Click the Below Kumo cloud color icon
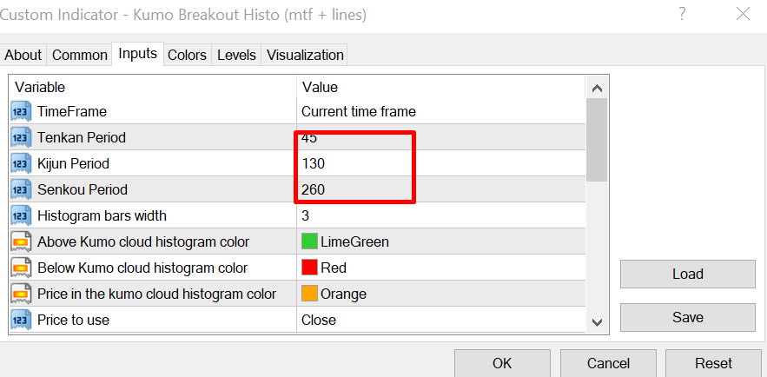This screenshot has height=377, width=767. click(x=20, y=268)
